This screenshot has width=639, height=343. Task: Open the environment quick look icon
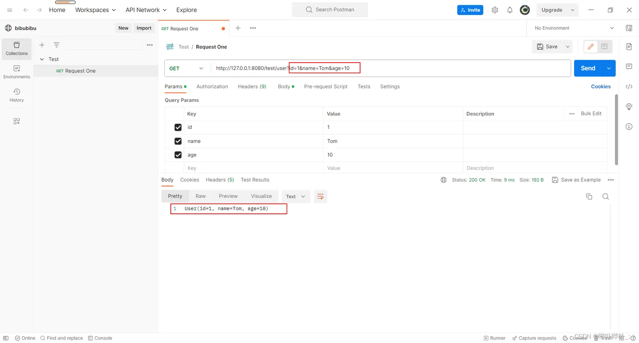tap(629, 28)
